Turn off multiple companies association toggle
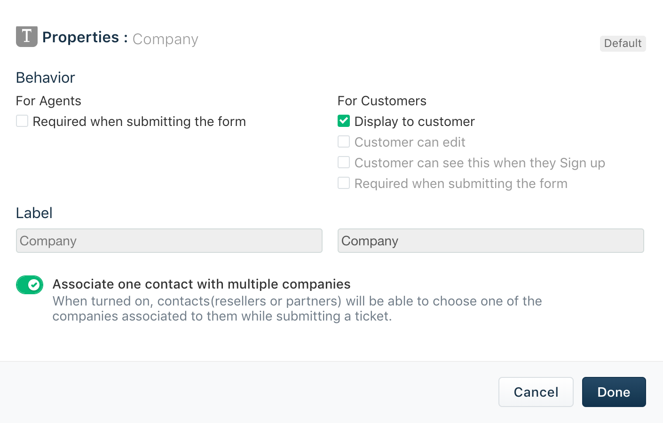Screen dimensions: 663x423 click(30, 285)
